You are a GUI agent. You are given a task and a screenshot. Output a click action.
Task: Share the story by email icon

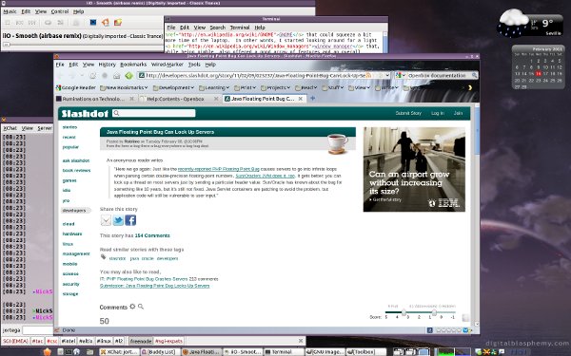click(106, 220)
